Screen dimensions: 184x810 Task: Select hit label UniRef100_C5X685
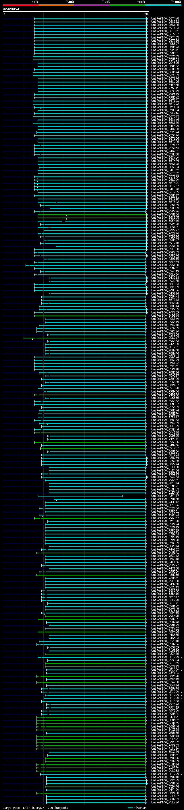165,57
